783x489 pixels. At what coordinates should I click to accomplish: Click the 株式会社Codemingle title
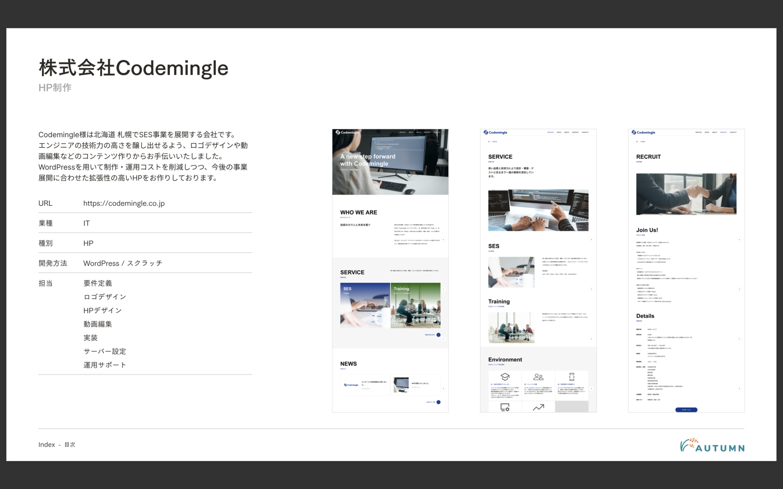pyautogui.click(x=133, y=68)
